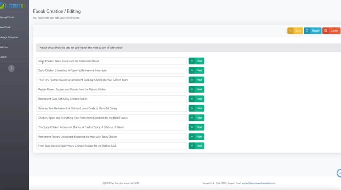Edit the Retirement Flavors Unleashed field
The image size is (341, 190).
(111, 137)
